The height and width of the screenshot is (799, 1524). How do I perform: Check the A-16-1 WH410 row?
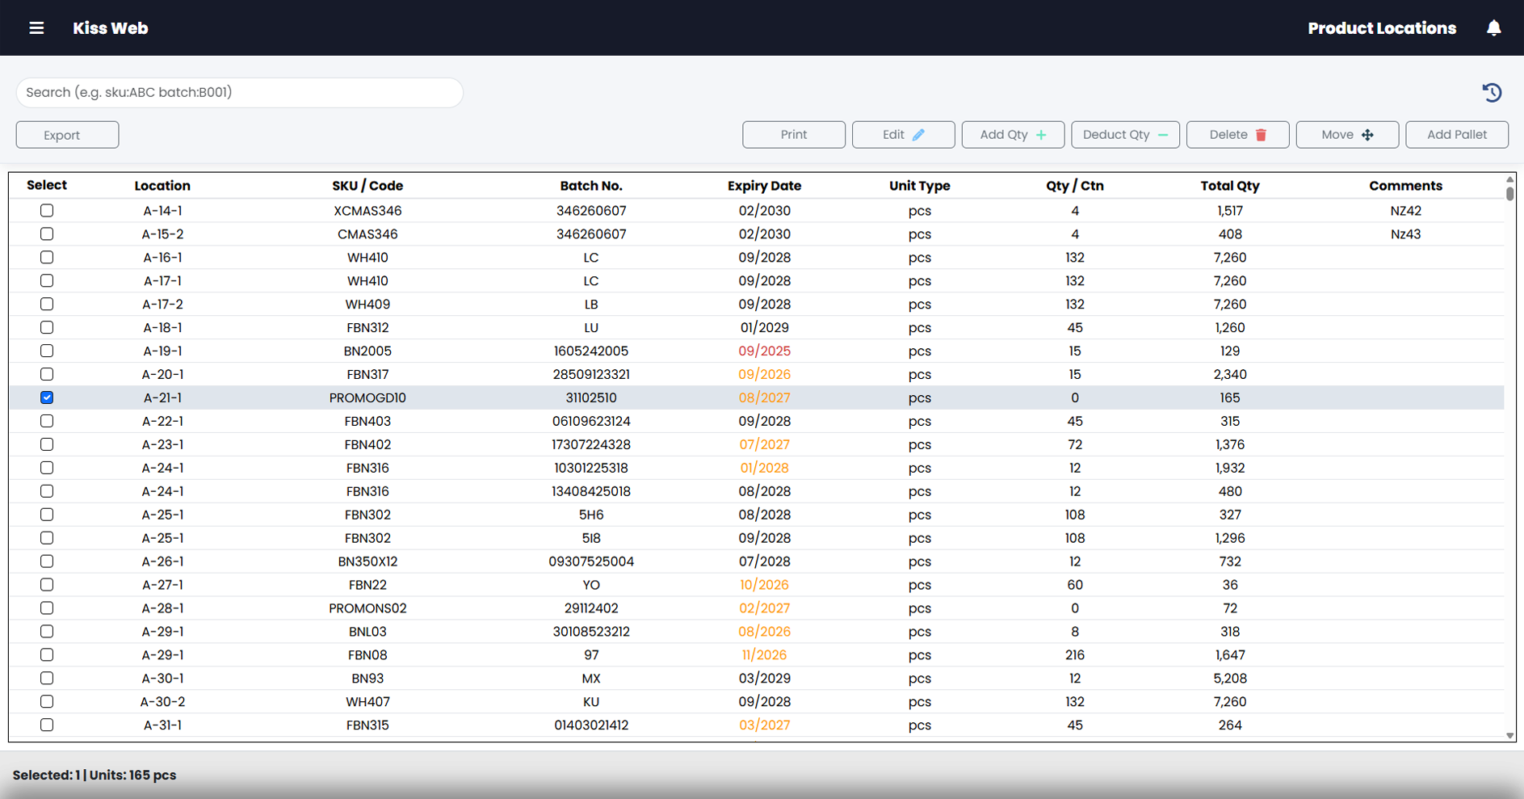pos(47,258)
